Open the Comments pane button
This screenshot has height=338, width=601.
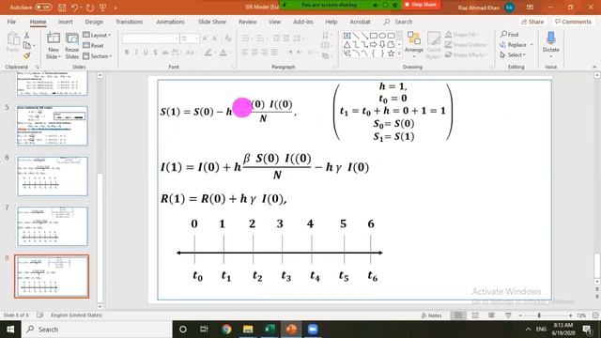point(574,22)
